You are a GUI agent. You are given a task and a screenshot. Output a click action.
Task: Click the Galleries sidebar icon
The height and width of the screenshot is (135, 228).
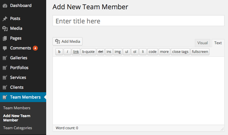point(5,58)
